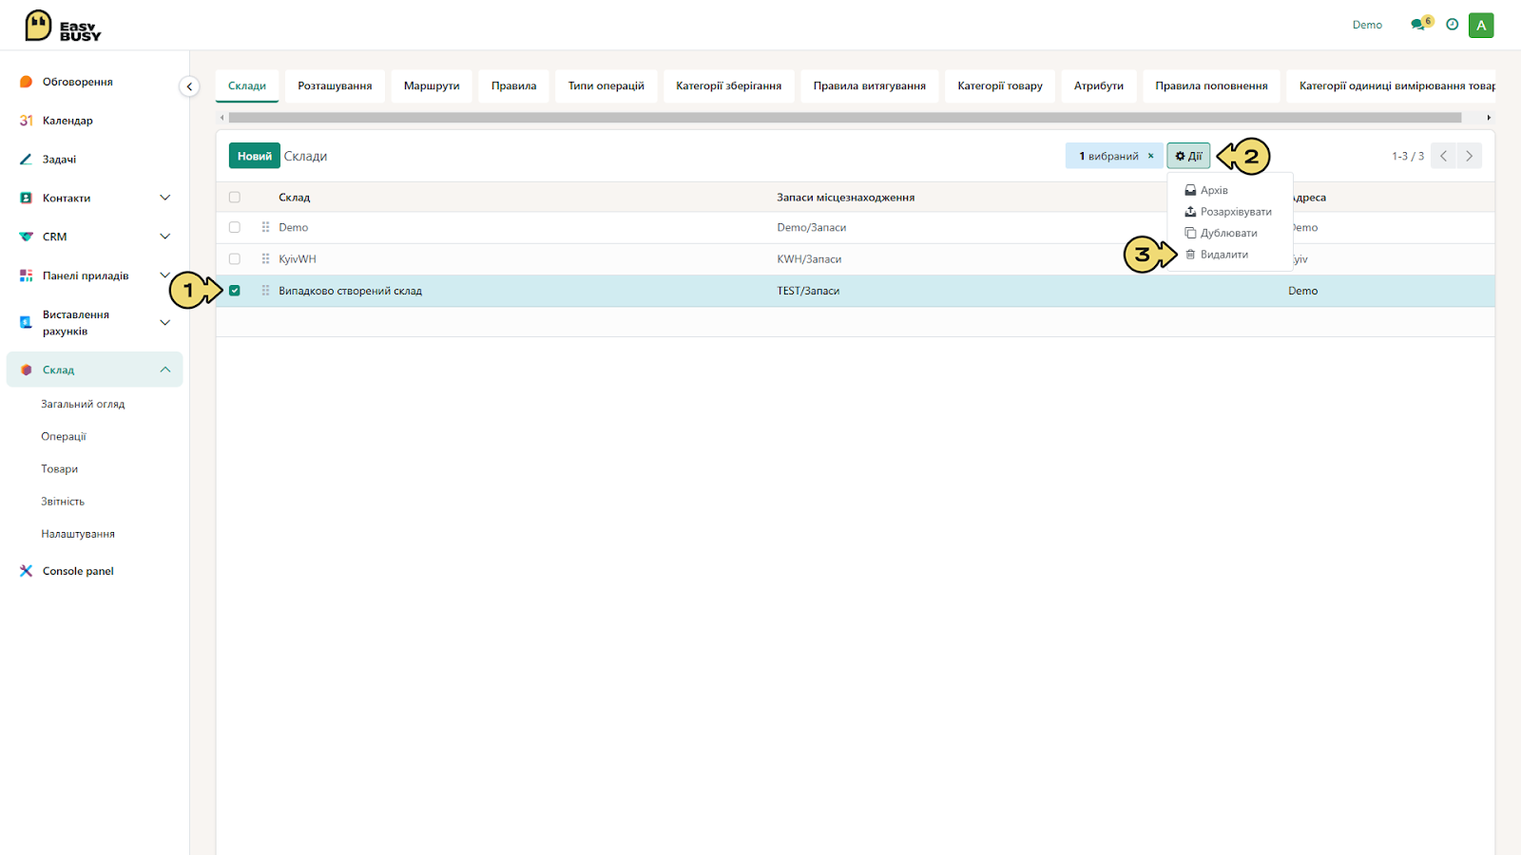Click the Console panel icon
The width and height of the screenshot is (1521, 855).
tap(26, 571)
